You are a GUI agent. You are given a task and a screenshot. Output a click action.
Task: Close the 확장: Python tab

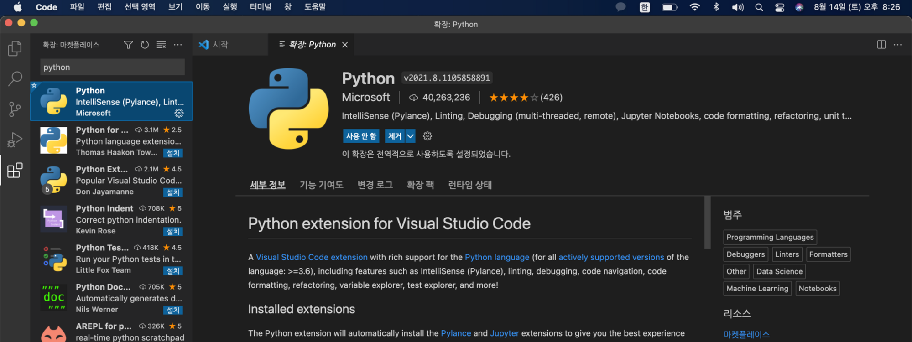pos(345,45)
